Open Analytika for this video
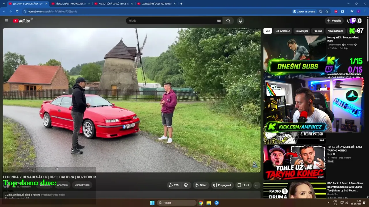This screenshot has height=207, width=369. coord(62,185)
